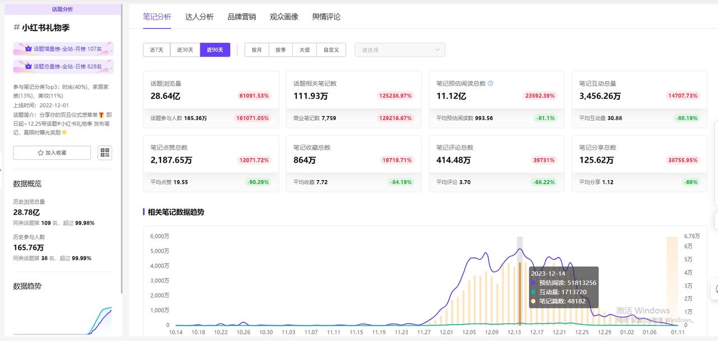Click the 23592.39% growth badge

tap(540, 96)
